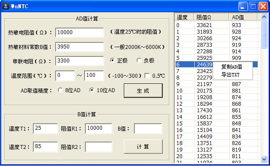Select the row with resistance 33621
This screenshot has height=166, width=270.
(217, 25)
